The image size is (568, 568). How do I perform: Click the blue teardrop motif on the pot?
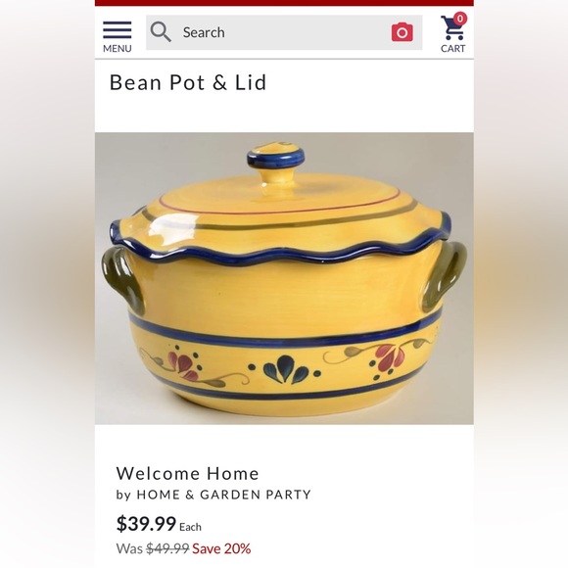285,369
